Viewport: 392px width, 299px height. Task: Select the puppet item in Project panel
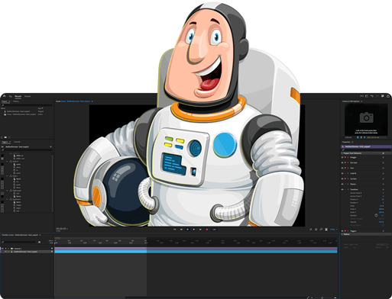click(x=18, y=111)
